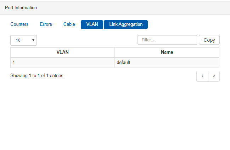The width and height of the screenshot is (230, 150).
Task: Select the Cable tab
Action: click(x=69, y=24)
